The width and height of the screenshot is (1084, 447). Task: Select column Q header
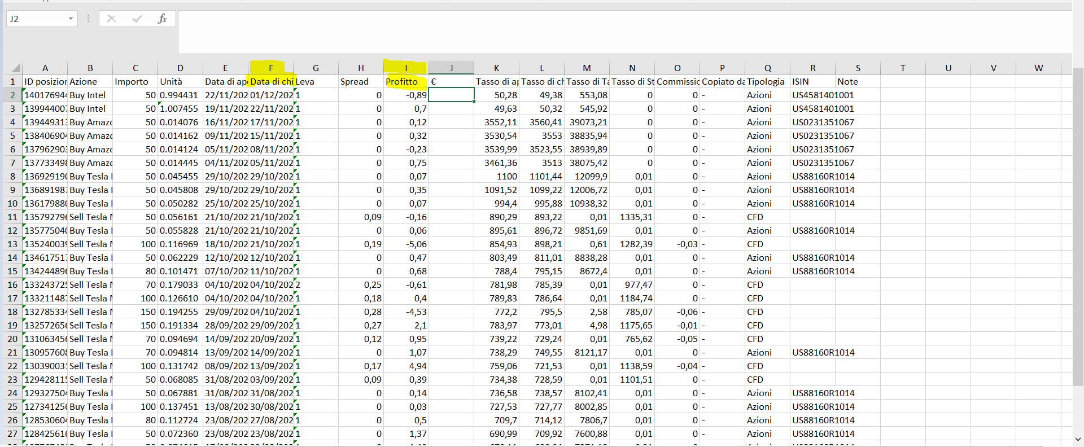point(768,68)
